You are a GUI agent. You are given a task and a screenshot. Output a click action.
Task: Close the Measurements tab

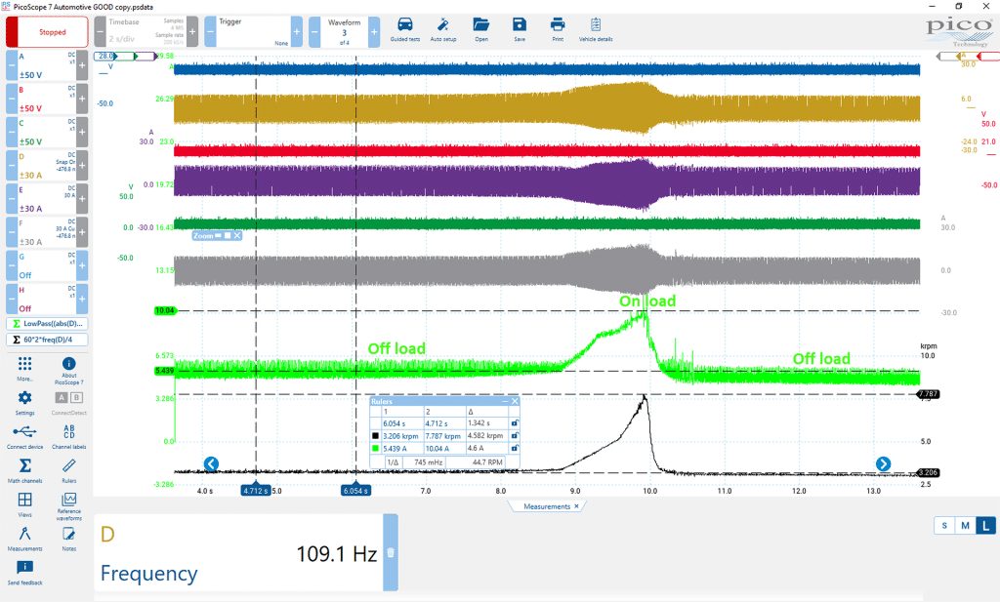(576, 506)
